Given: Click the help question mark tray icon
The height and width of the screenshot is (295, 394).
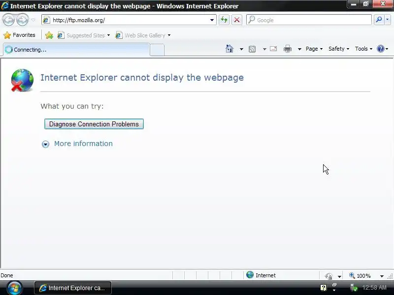Looking at the screenshot, I should pos(324,288).
